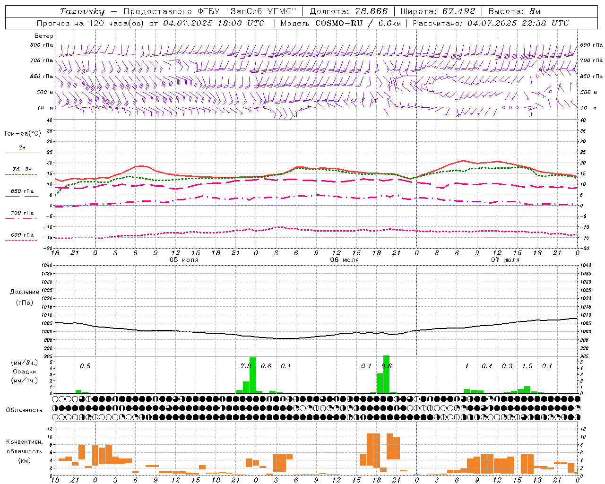Click the precipitation total "1.9"
Screen dimensions: 605x484
pos(527,366)
